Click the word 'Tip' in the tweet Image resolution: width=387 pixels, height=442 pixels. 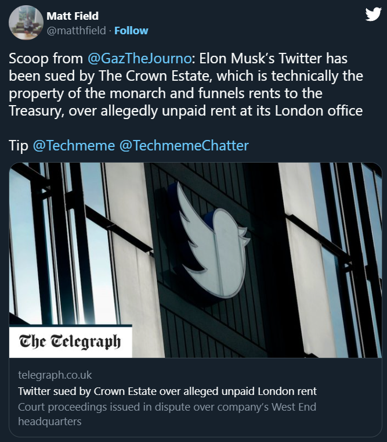click(19, 145)
